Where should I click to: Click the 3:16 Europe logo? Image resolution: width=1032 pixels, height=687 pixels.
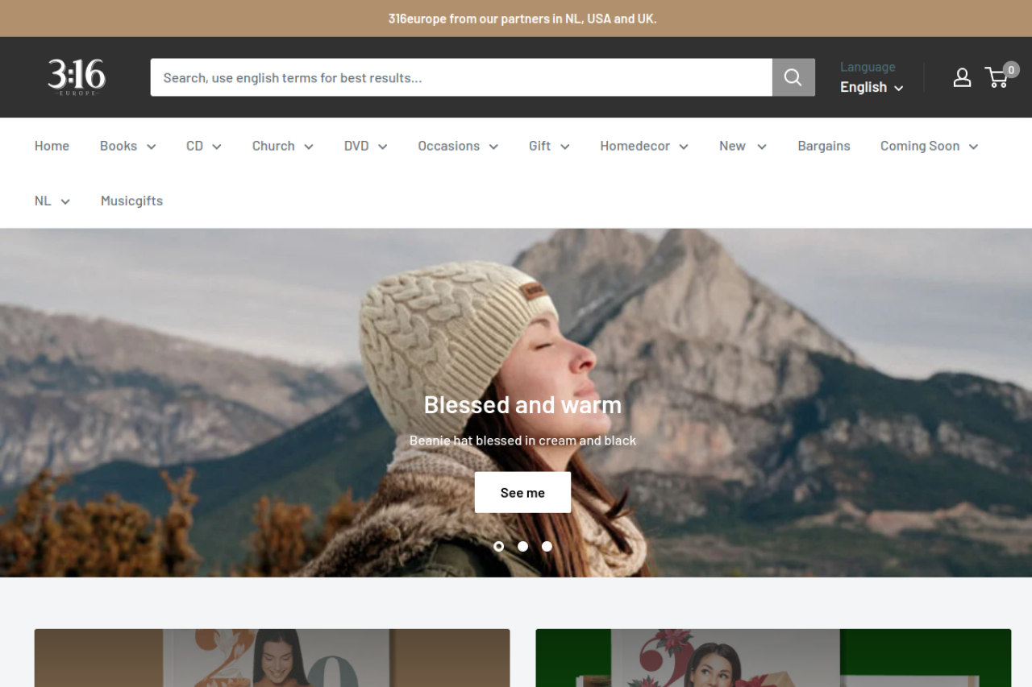(x=77, y=77)
